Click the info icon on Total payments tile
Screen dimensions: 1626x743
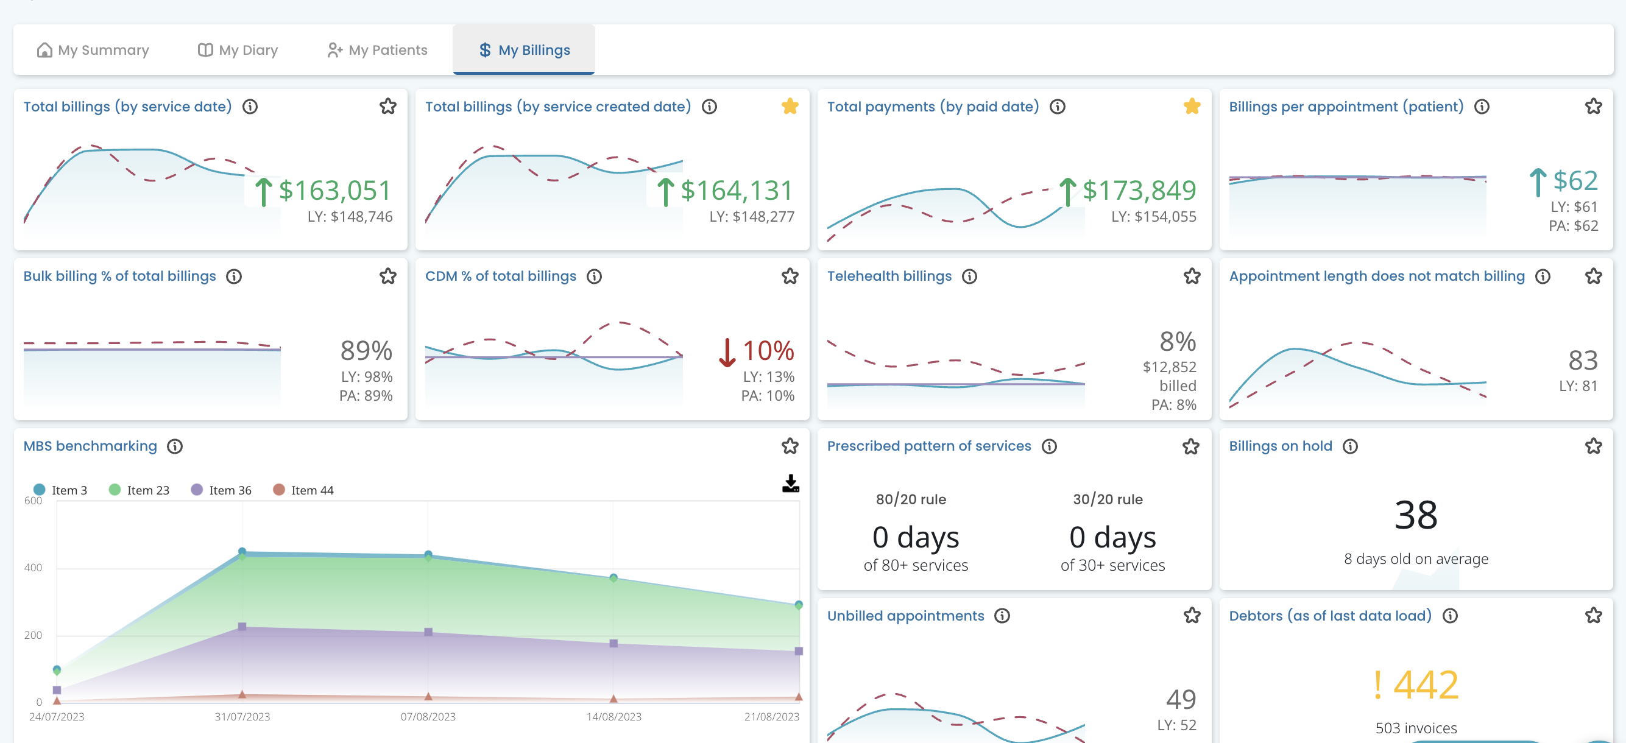click(x=1057, y=107)
